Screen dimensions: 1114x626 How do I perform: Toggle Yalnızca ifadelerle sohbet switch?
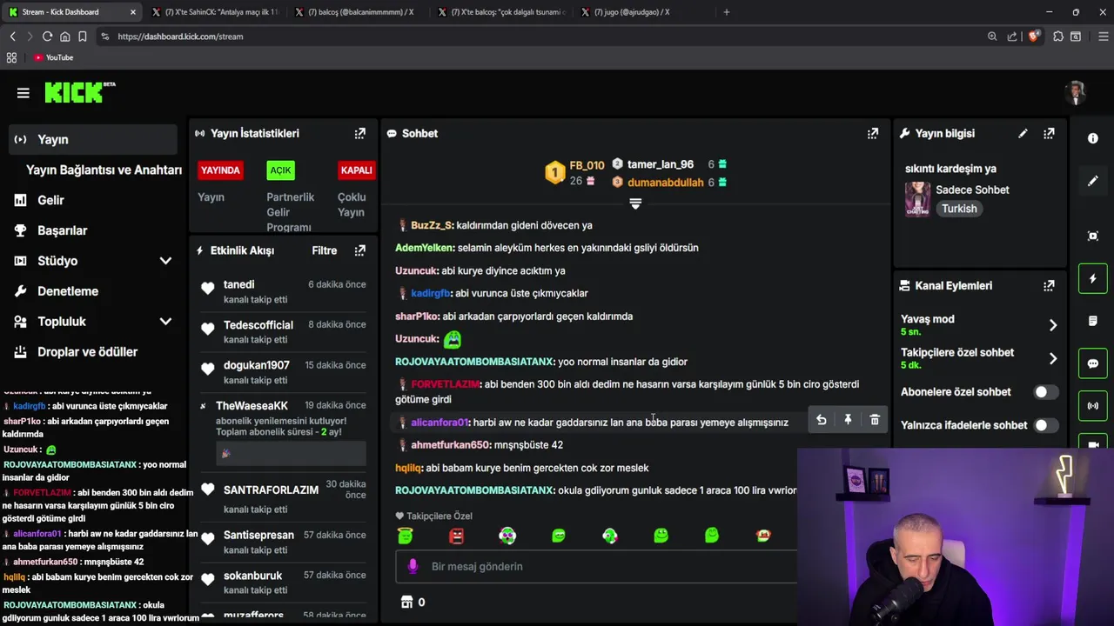pos(1045,425)
